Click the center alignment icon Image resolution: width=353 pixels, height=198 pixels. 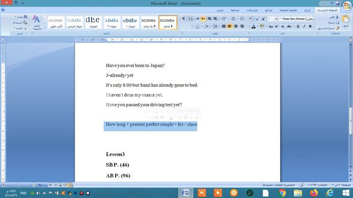pos(236,26)
